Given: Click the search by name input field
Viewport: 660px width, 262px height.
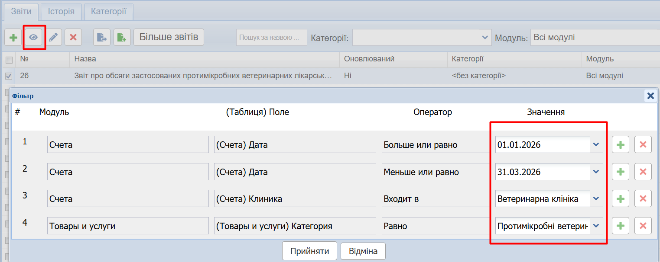Looking at the screenshot, I should 271,38.
